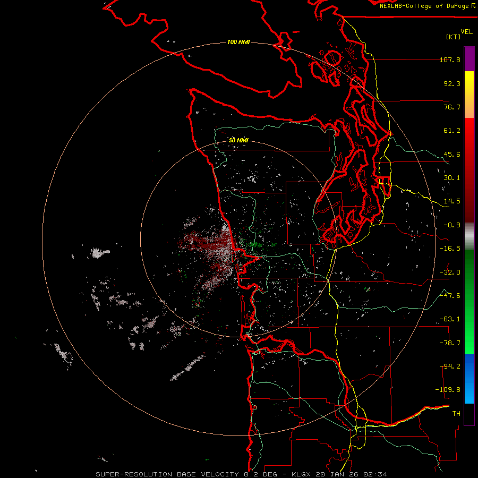Click the -16.5 legend value
Viewport: 478px width, 478px height.
click(450, 249)
